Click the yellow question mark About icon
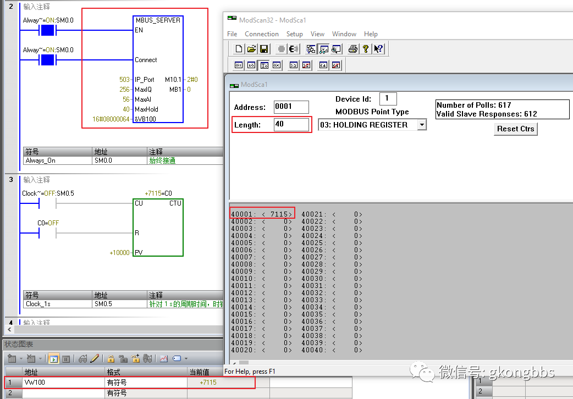The height and width of the screenshot is (399, 573). (366, 49)
